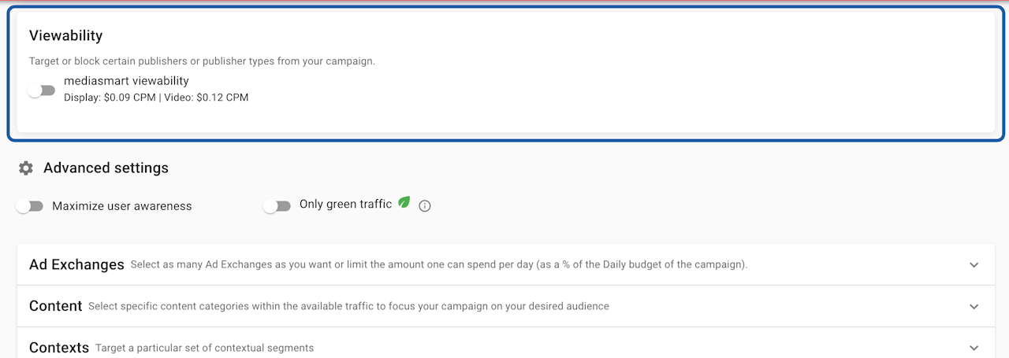The height and width of the screenshot is (358, 1009).
Task: Click the Maximize user awareness label
Action: coord(122,206)
